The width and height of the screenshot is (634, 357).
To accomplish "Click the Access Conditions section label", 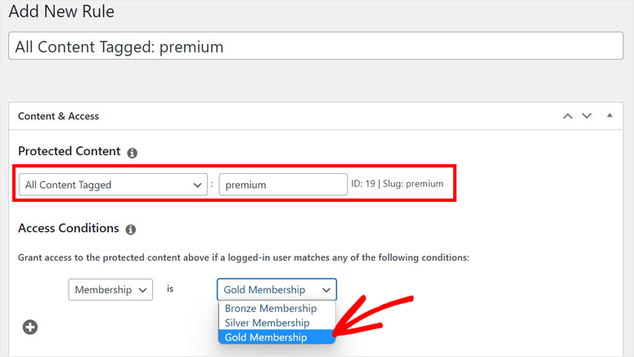I will (x=69, y=228).
